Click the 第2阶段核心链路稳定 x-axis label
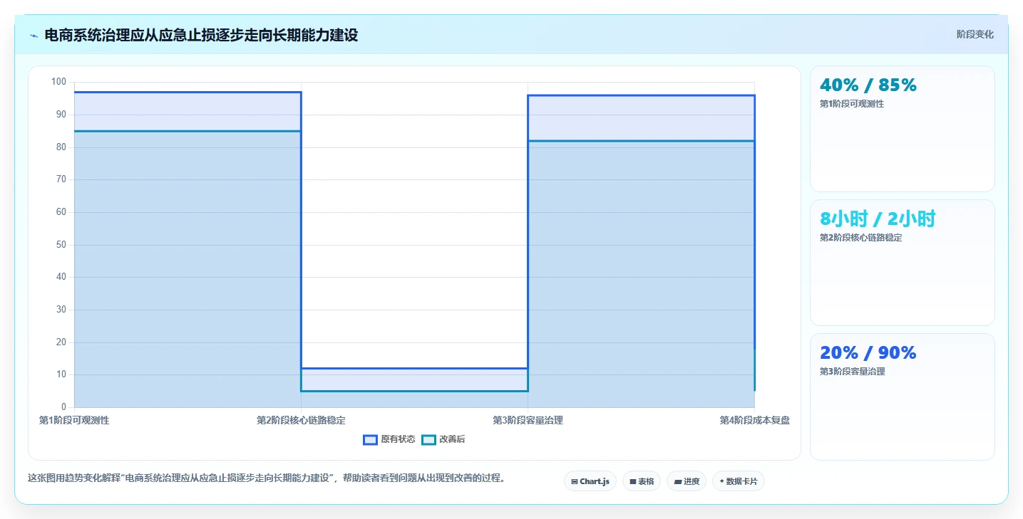 pos(301,421)
